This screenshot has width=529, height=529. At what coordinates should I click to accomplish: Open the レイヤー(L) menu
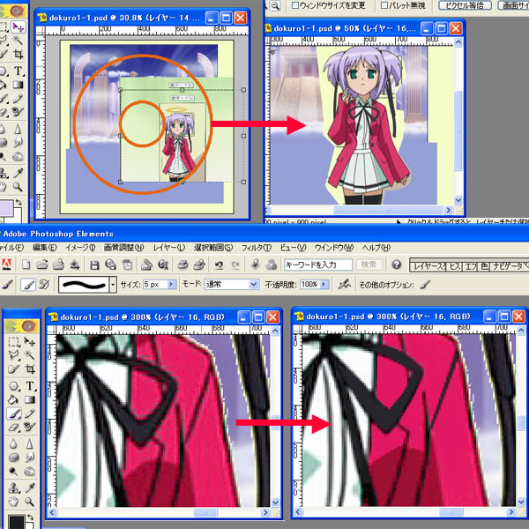coord(169,248)
